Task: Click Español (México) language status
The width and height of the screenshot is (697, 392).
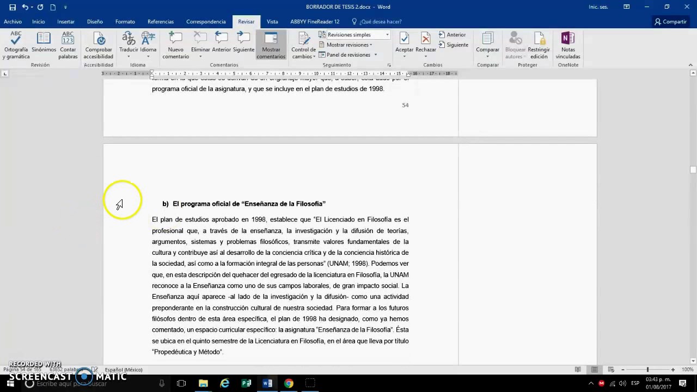Action: (x=124, y=370)
